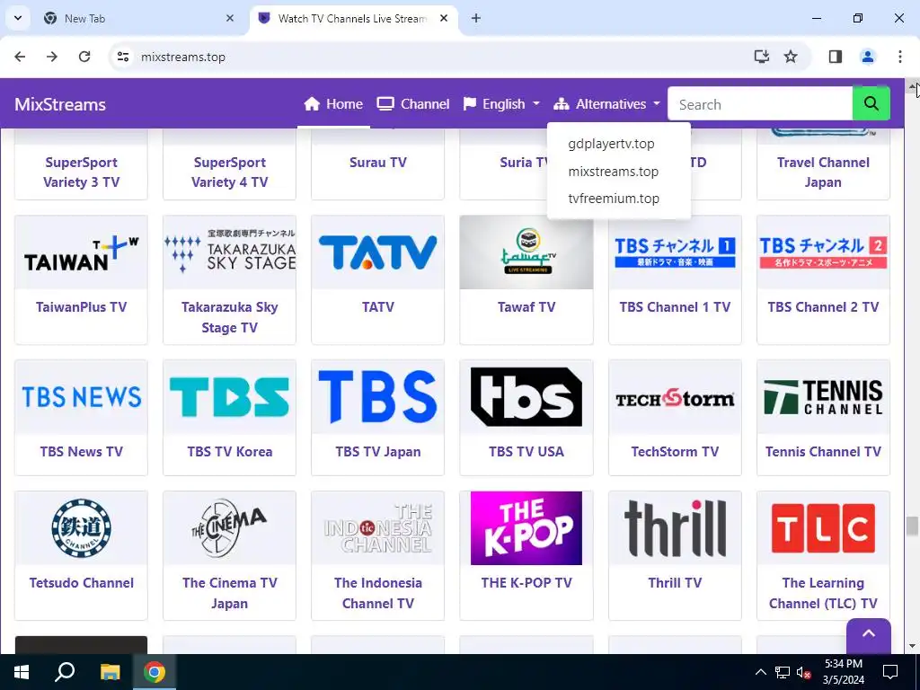Open Chrome side panel icon
This screenshot has width=920, height=690.
pyautogui.click(x=835, y=57)
